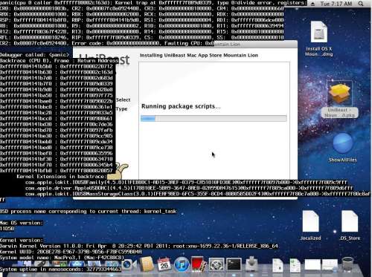Image resolution: width=372 pixels, height=277 pixels.
Task: Click the installer window title bar
Action: [255, 45]
